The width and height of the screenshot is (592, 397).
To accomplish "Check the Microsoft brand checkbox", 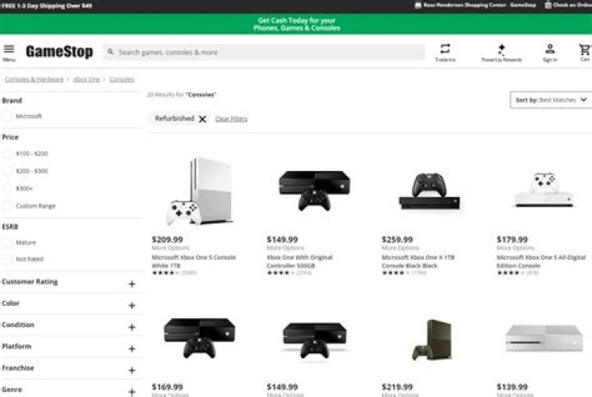I will [x=7, y=116].
